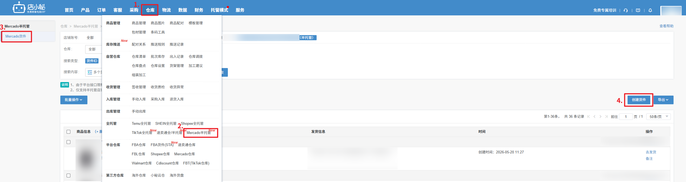The width and height of the screenshot is (686, 182).
Task: Open the headset customer support icon
Action: [626, 10]
